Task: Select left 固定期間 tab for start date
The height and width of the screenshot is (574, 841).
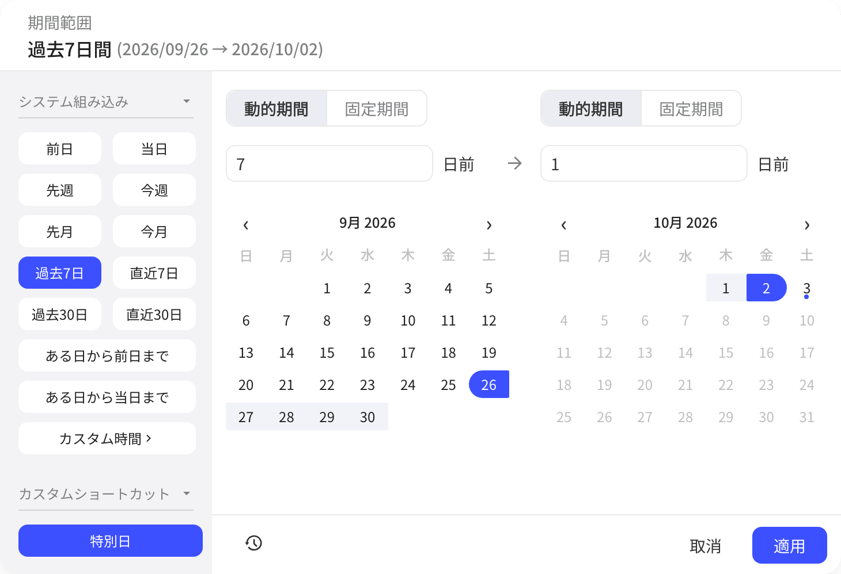Action: (x=377, y=109)
